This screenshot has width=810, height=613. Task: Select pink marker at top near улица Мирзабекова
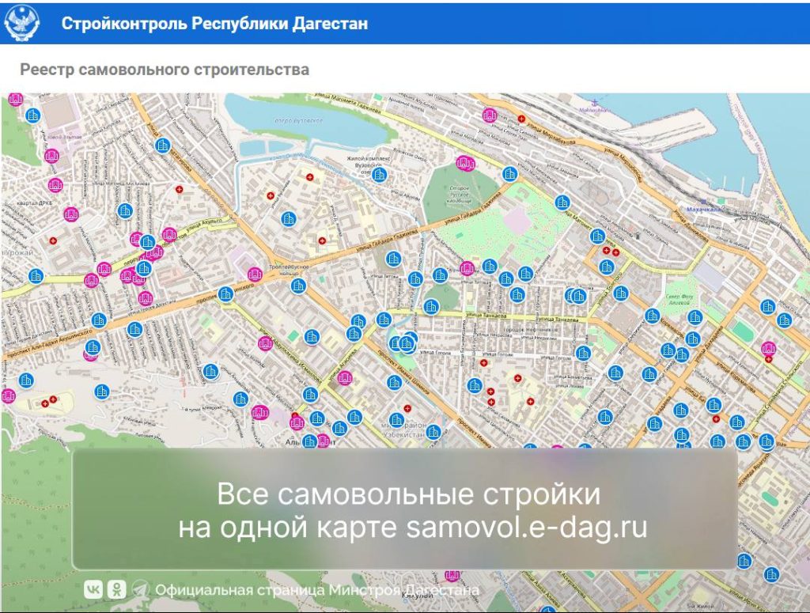[490, 115]
